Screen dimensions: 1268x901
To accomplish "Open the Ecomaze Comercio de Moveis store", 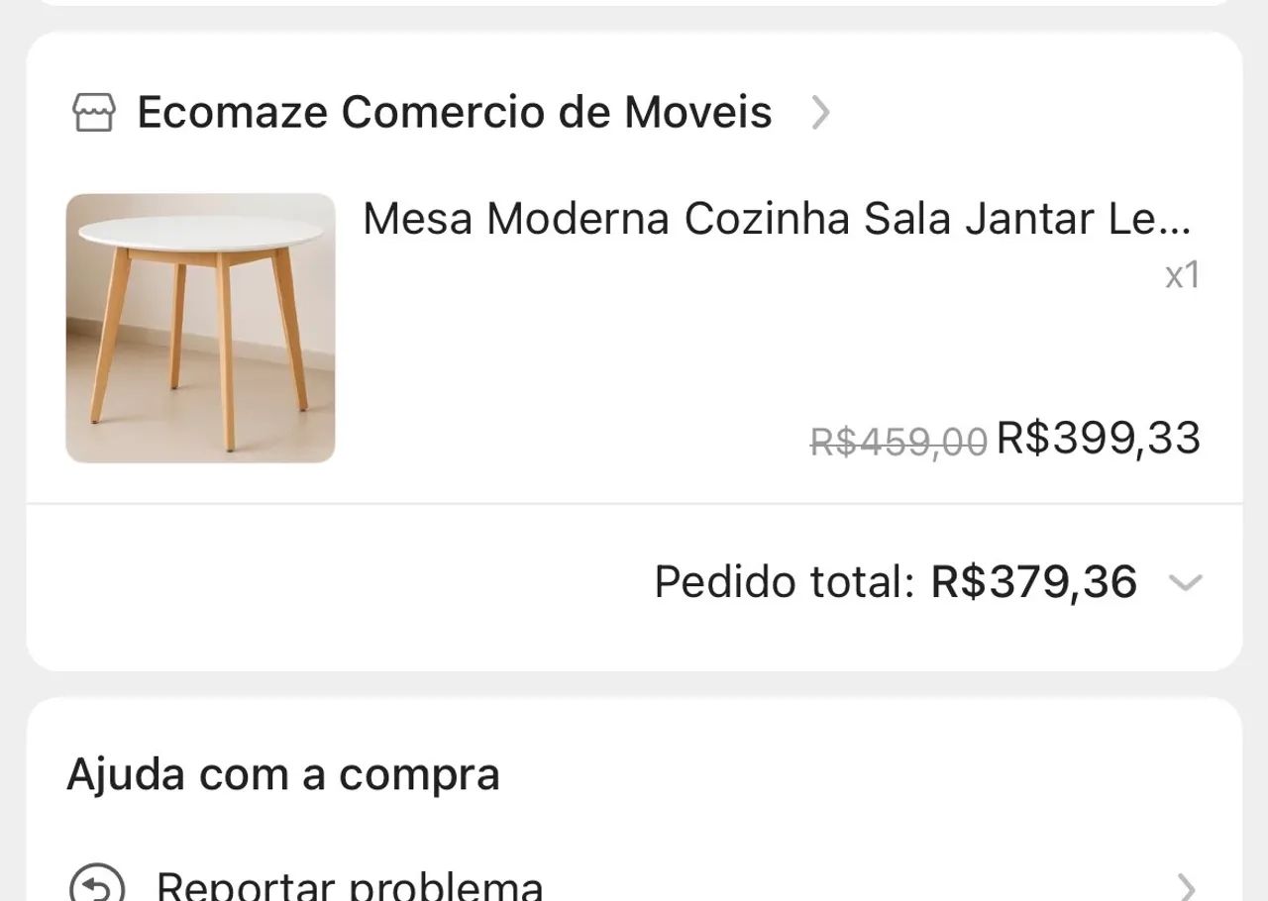I will click(x=454, y=112).
